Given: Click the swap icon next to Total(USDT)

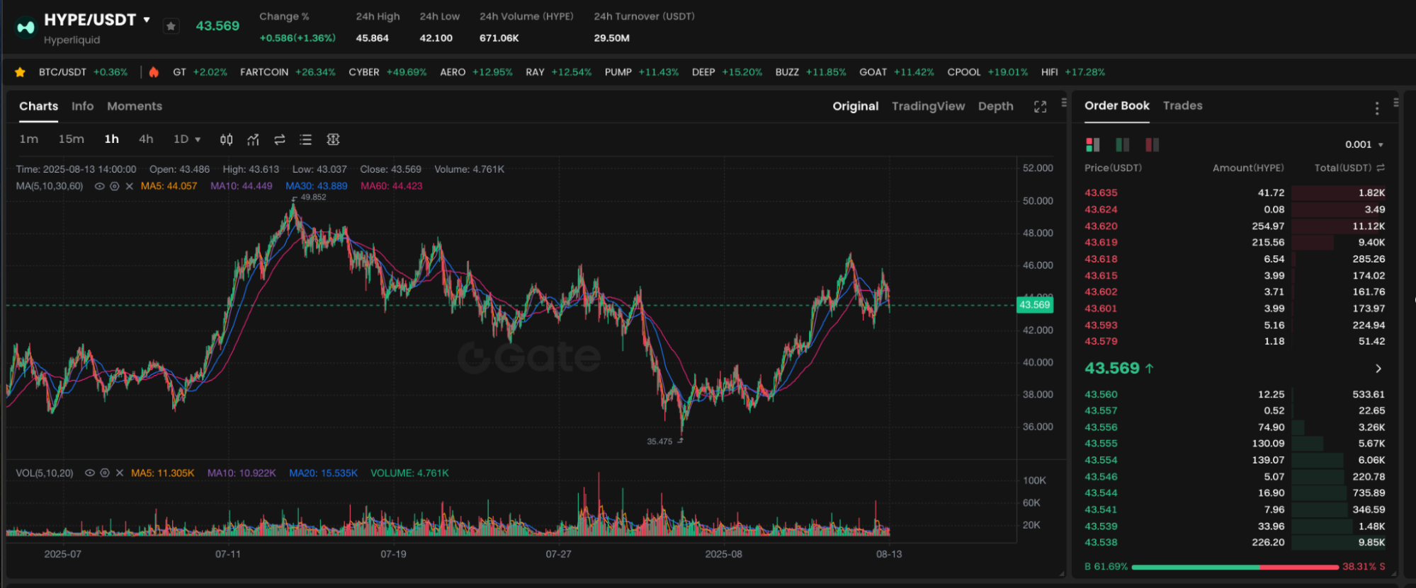Looking at the screenshot, I should coord(1381,168).
